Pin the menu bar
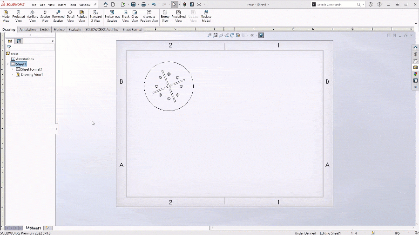This screenshot has width=419, height=235. click(95, 5)
